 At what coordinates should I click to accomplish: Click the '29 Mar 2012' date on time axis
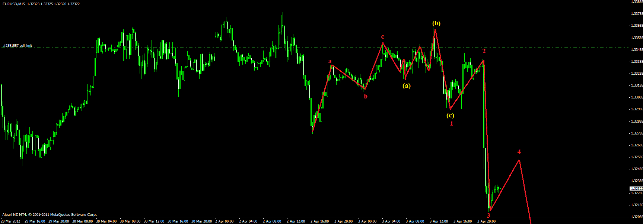click(10, 221)
